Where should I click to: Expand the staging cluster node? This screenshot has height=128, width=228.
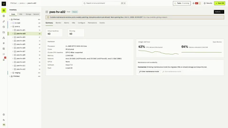(x=11, y=73)
